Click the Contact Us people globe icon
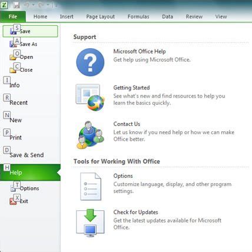The width and height of the screenshot is (252, 252). point(90,135)
